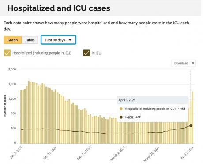
Task: Switch to the Table tab
Action: (30, 40)
